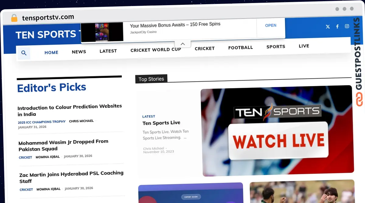Click the CHRIS MICHAEL author name under Editor's Picks
The width and height of the screenshot is (365, 203).
81,121
